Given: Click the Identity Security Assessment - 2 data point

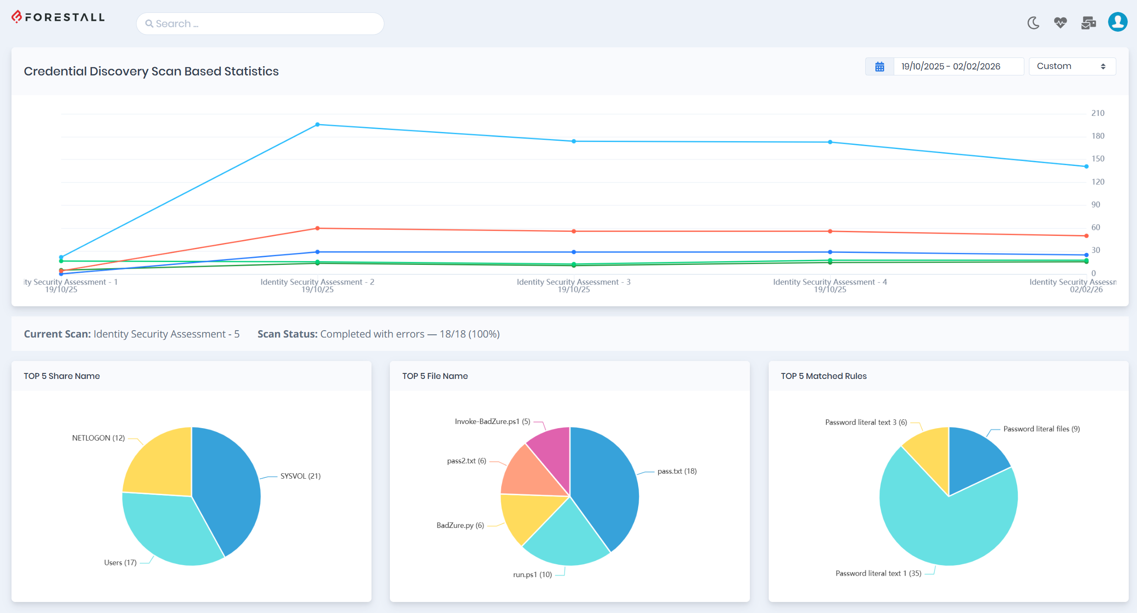Looking at the screenshot, I should click(x=318, y=124).
